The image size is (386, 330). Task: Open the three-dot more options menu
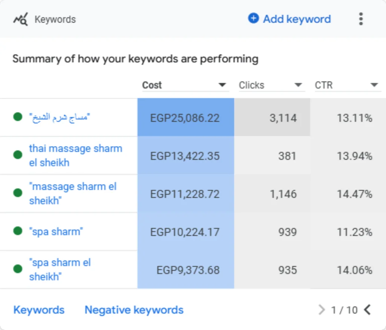click(x=361, y=19)
